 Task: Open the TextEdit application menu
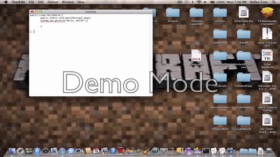18,2
